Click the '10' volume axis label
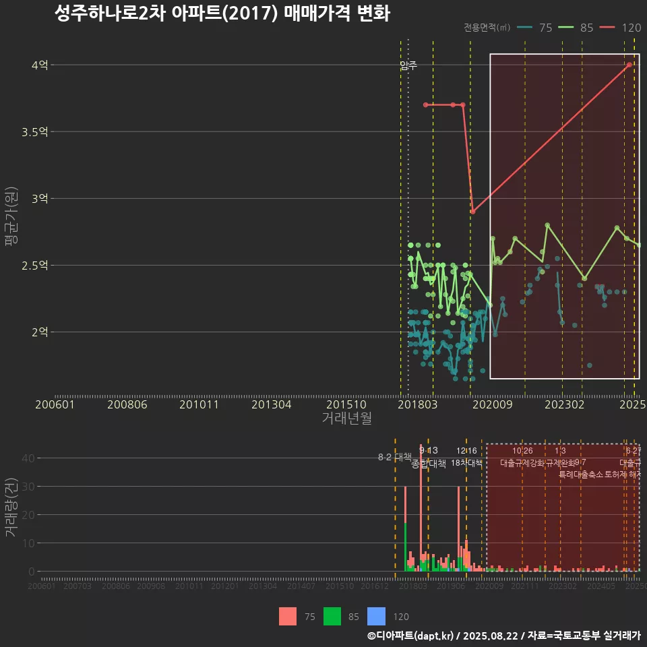Screen dimensions: 647x647 point(28,543)
